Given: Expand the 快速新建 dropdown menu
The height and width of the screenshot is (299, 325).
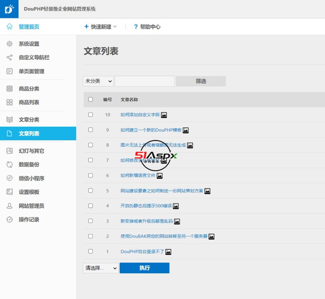Looking at the screenshot, I should click(x=100, y=27).
